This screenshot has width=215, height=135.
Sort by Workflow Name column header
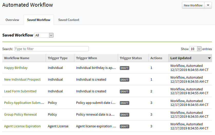[x=24, y=58]
